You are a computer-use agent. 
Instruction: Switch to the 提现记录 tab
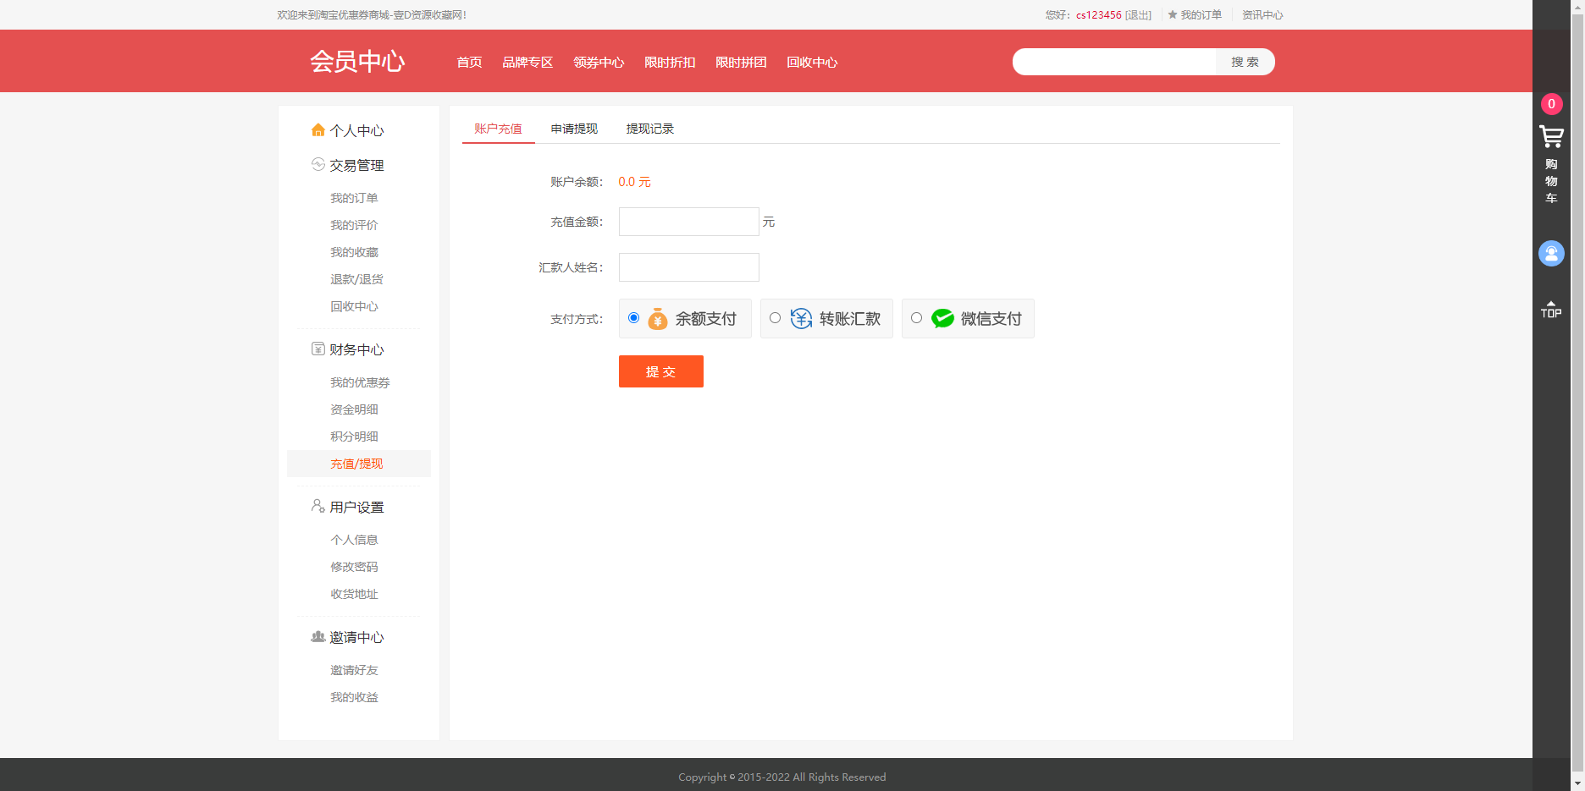pyautogui.click(x=649, y=128)
